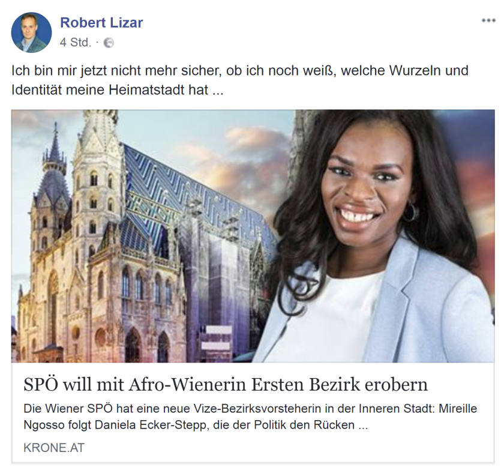Viewport: 504px width, 473px height.
Task: Click the word 'erobern' in the headline
Action: pyautogui.click(x=397, y=385)
